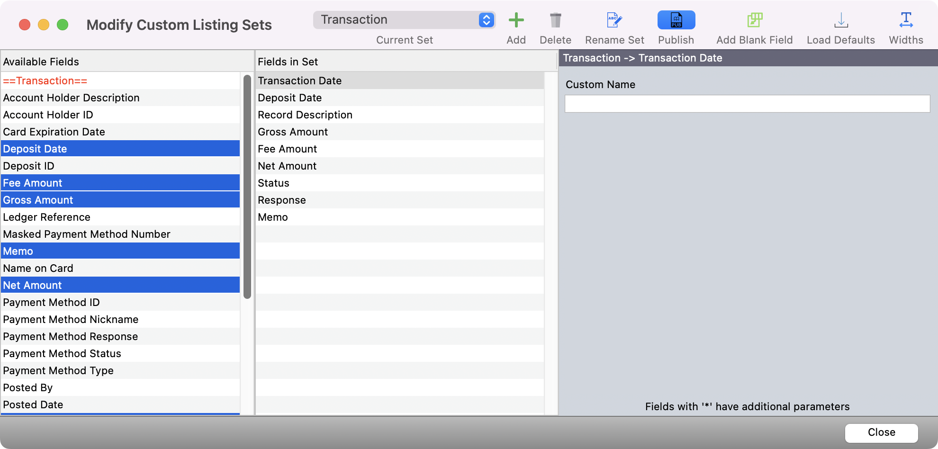Click the Delete trash icon

click(x=555, y=20)
